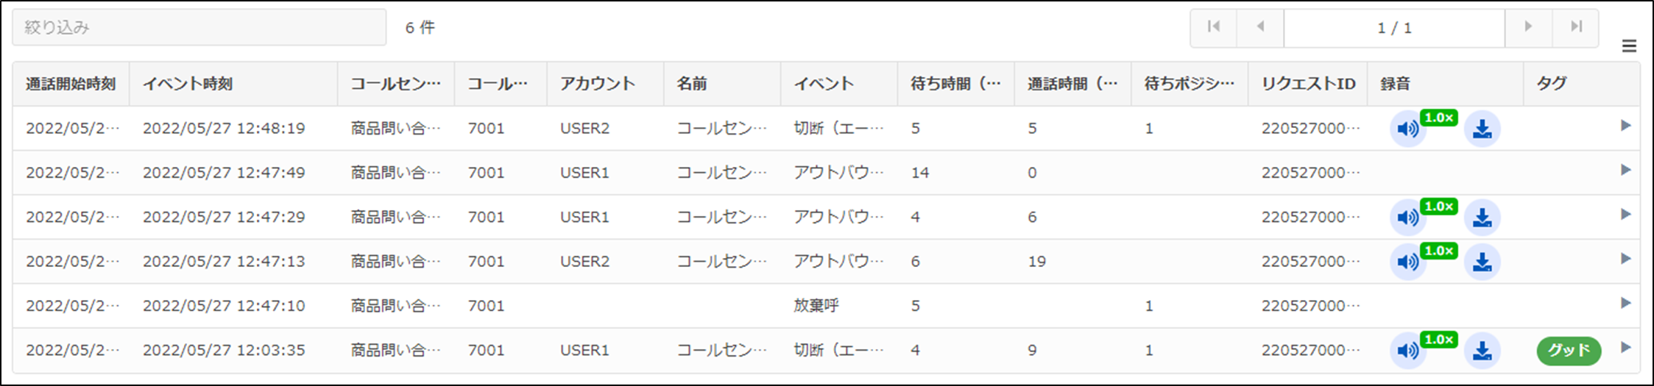Play recording for the 12:03:35 call
Screen dimensions: 1654x386
[x=1407, y=351]
